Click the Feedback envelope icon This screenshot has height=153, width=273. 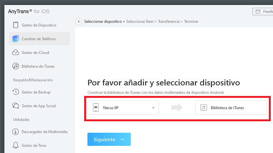(x=258, y=11)
